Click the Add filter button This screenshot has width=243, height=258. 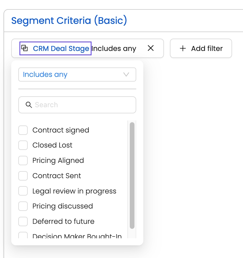coord(201,48)
